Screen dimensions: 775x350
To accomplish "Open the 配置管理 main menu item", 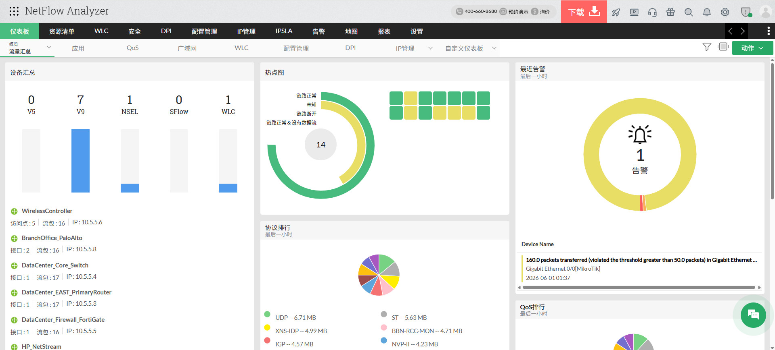I will click(204, 31).
